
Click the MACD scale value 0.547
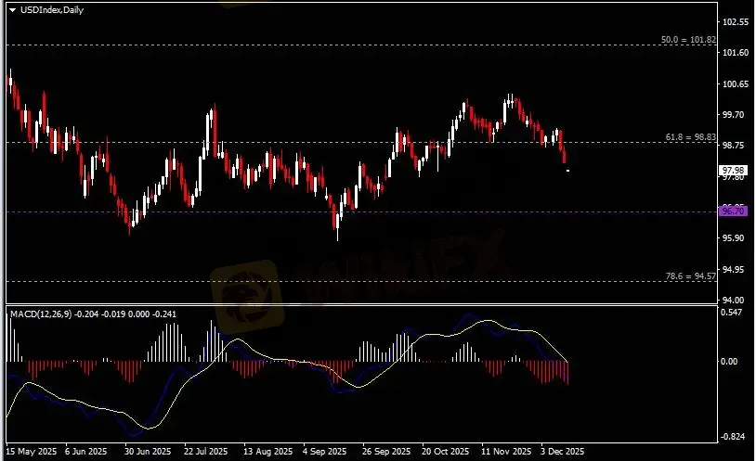(x=732, y=313)
